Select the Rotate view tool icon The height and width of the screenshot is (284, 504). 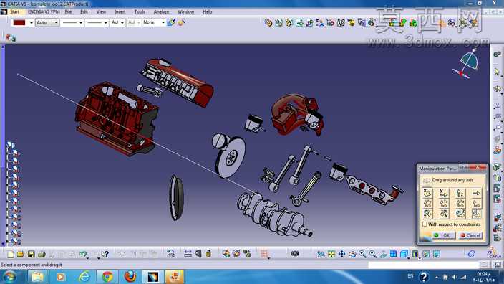point(352,254)
